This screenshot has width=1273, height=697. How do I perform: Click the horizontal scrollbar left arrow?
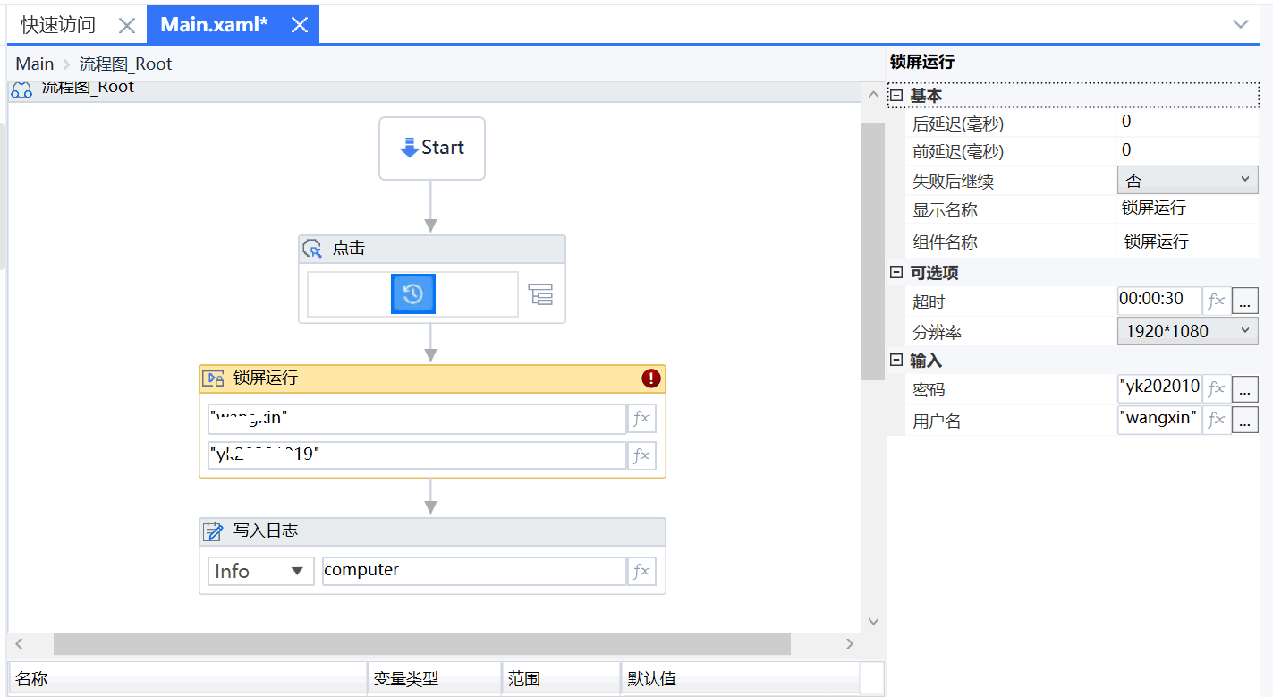click(19, 644)
